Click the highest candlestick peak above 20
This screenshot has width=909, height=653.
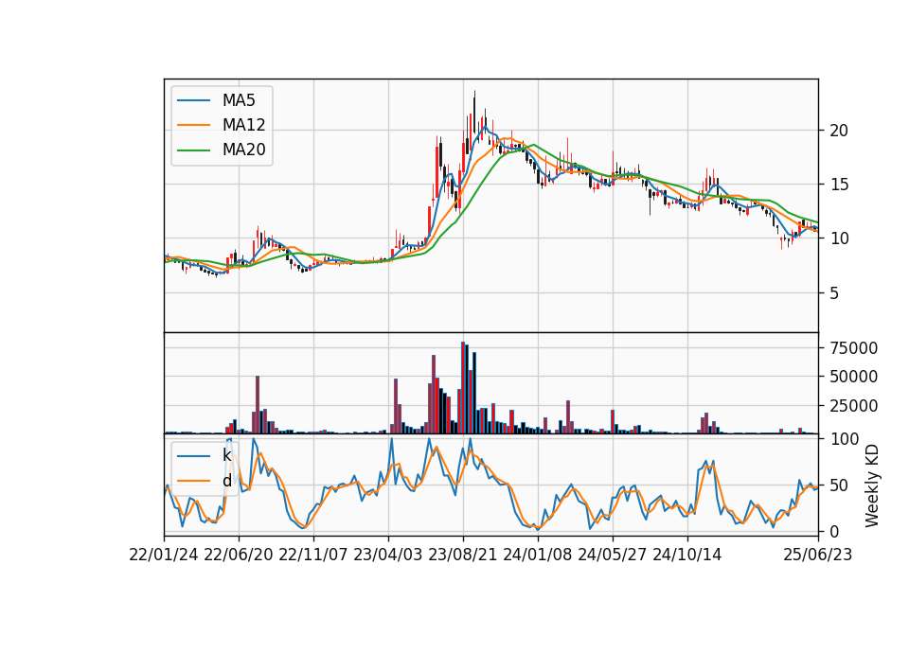click(474, 113)
